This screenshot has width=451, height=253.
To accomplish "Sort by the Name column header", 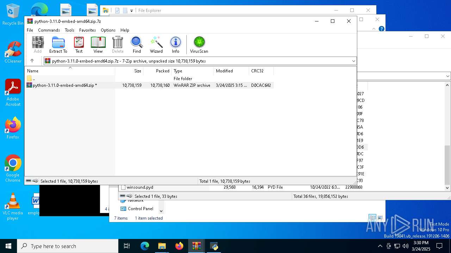I will pos(70,71).
